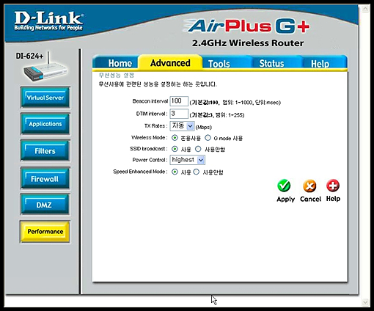Open the Virtual Server page
Image resolution: width=374 pixels, height=311 pixels.
coord(45,98)
